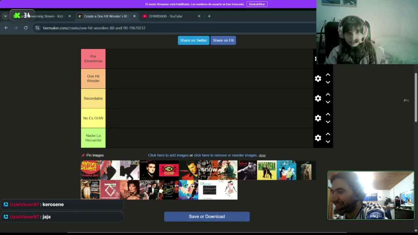Go back using browser back arrow

click(x=6, y=28)
